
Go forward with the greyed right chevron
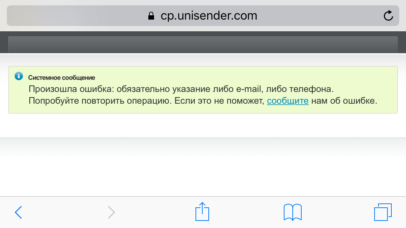[112, 212]
